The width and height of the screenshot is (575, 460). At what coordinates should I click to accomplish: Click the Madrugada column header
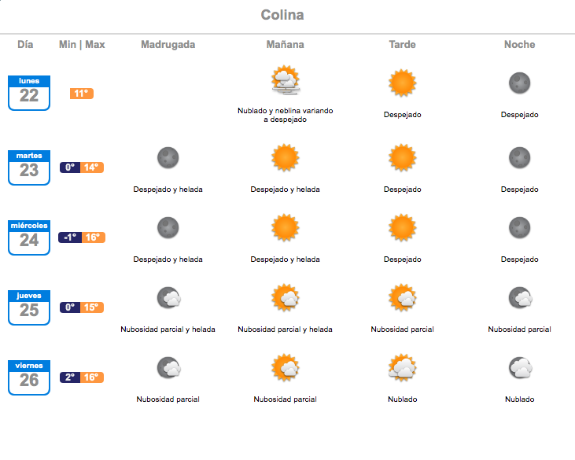168,45
